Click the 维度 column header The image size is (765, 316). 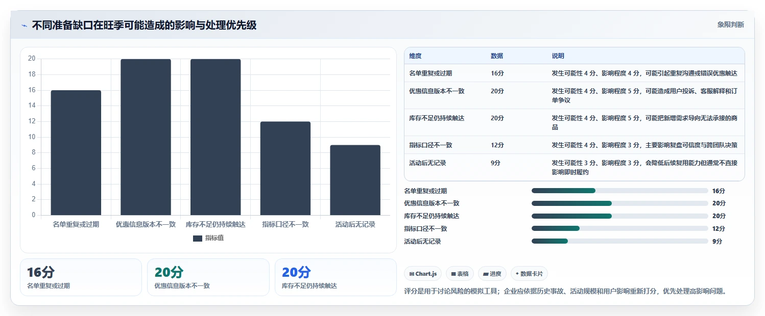pos(416,56)
